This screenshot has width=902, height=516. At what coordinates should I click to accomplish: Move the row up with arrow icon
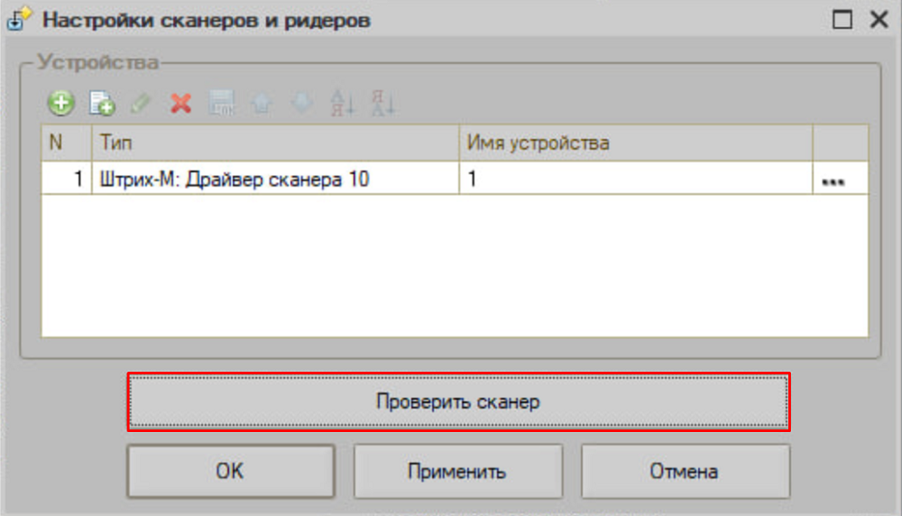(x=262, y=104)
